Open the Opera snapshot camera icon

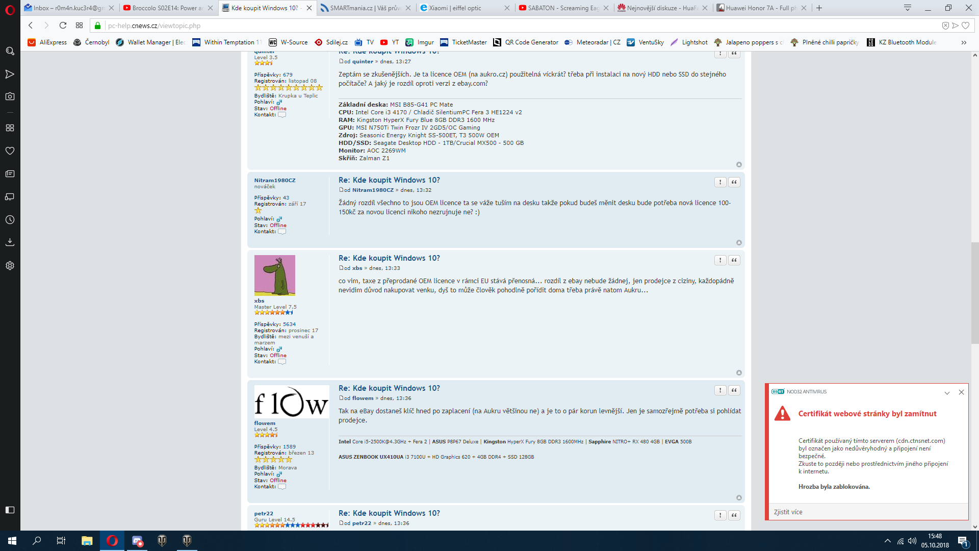point(10,96)
